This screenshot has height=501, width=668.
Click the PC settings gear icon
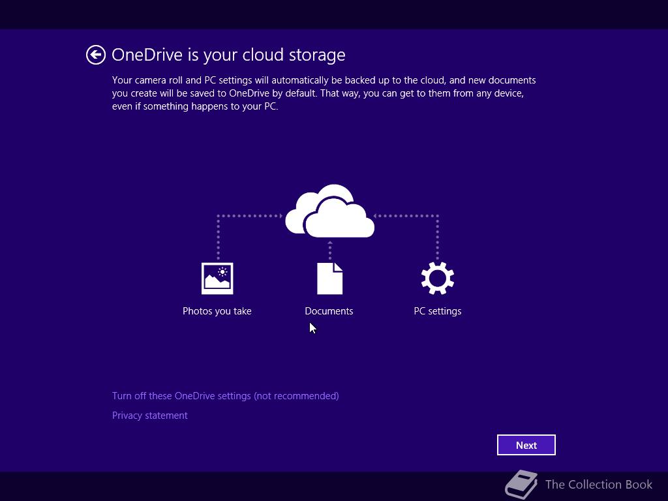click(x=438, y=278)
